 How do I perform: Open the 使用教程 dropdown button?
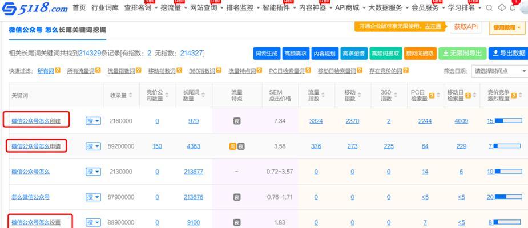pos(507,27)
